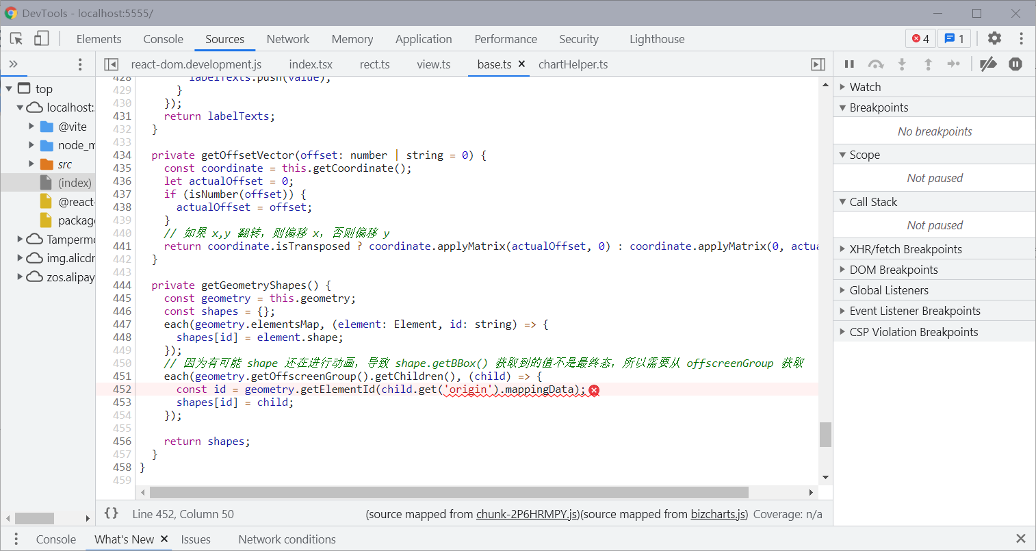Expand the Tampermonkey tree node
This screenshot has width=1036, height=551.
20,239
